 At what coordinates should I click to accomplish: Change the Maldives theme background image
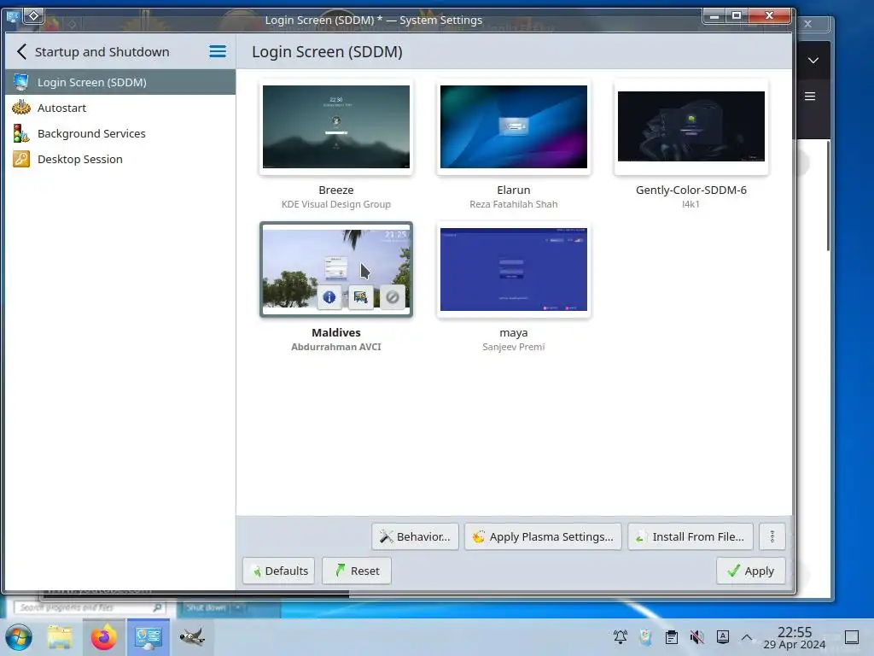361,296
